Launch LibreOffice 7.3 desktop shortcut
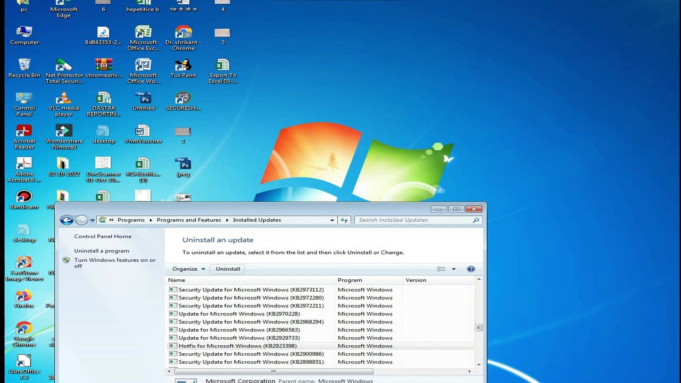Screen dimensions: 681x383 pyautogui.click(x=24, y=368)
